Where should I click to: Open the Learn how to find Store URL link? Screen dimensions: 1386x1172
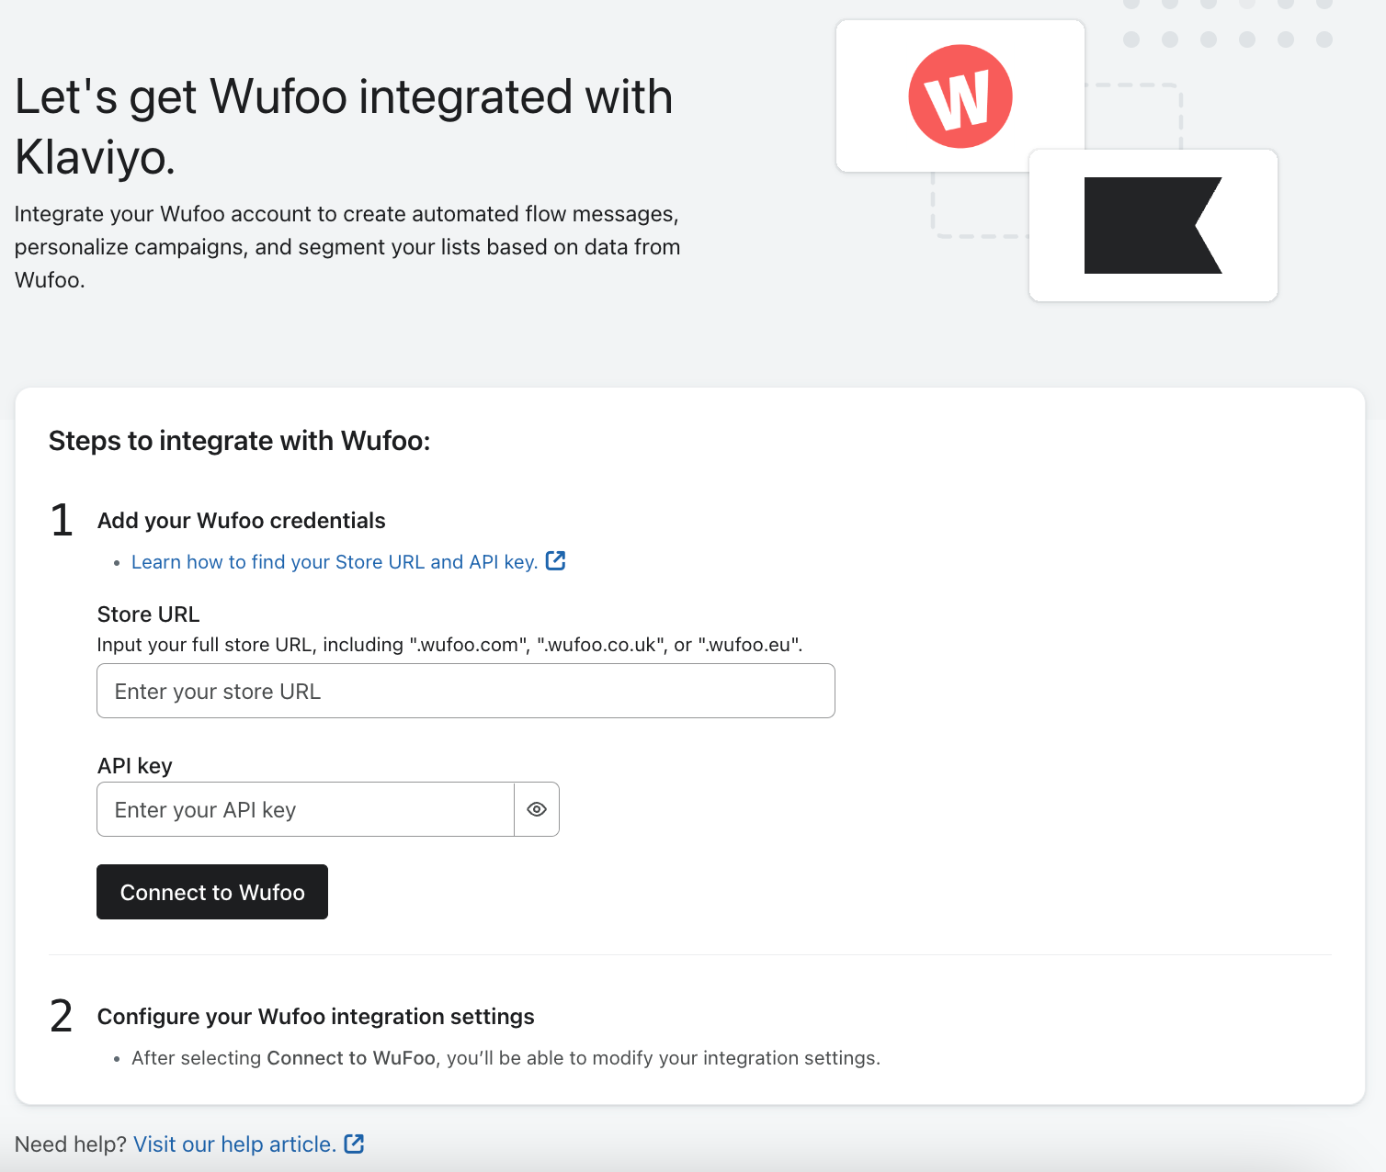335,562
